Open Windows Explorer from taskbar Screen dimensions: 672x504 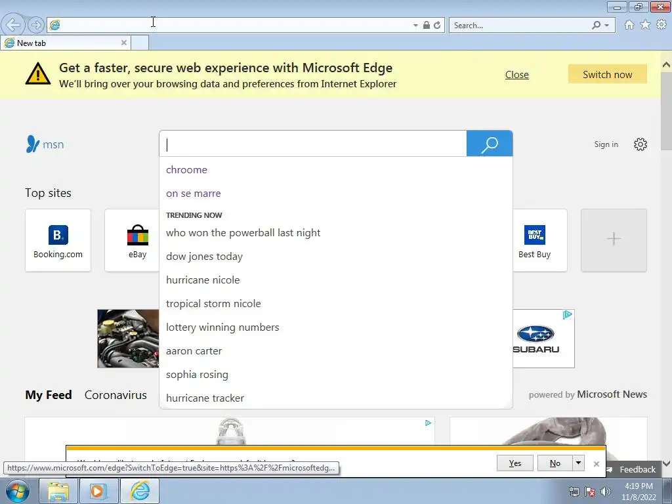point(58,491)
